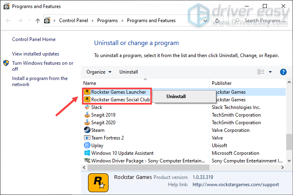This screenshot has height=195, width=293.
Task: Open the recent locations dropdown arrow
Action: coord(29,20)
